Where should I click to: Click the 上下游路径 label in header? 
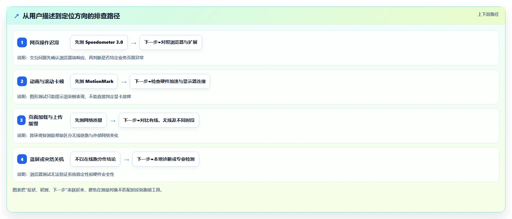(488, 14)
